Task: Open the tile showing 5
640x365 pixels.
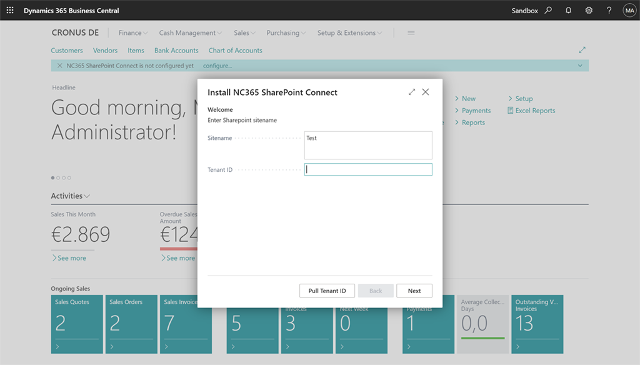Action: (x=252, y=330)
